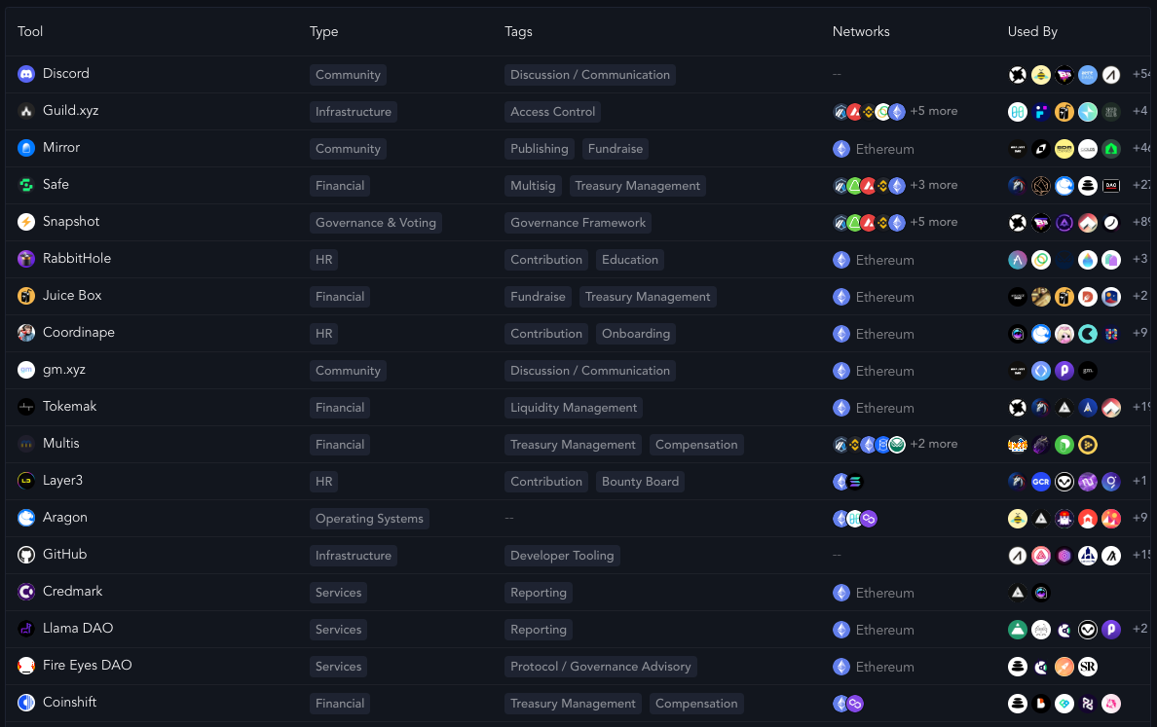The width and height of the screenshot is (1157, 727).
Task: Click the Multisig tag in Safe row
Action: click(533, 186)
